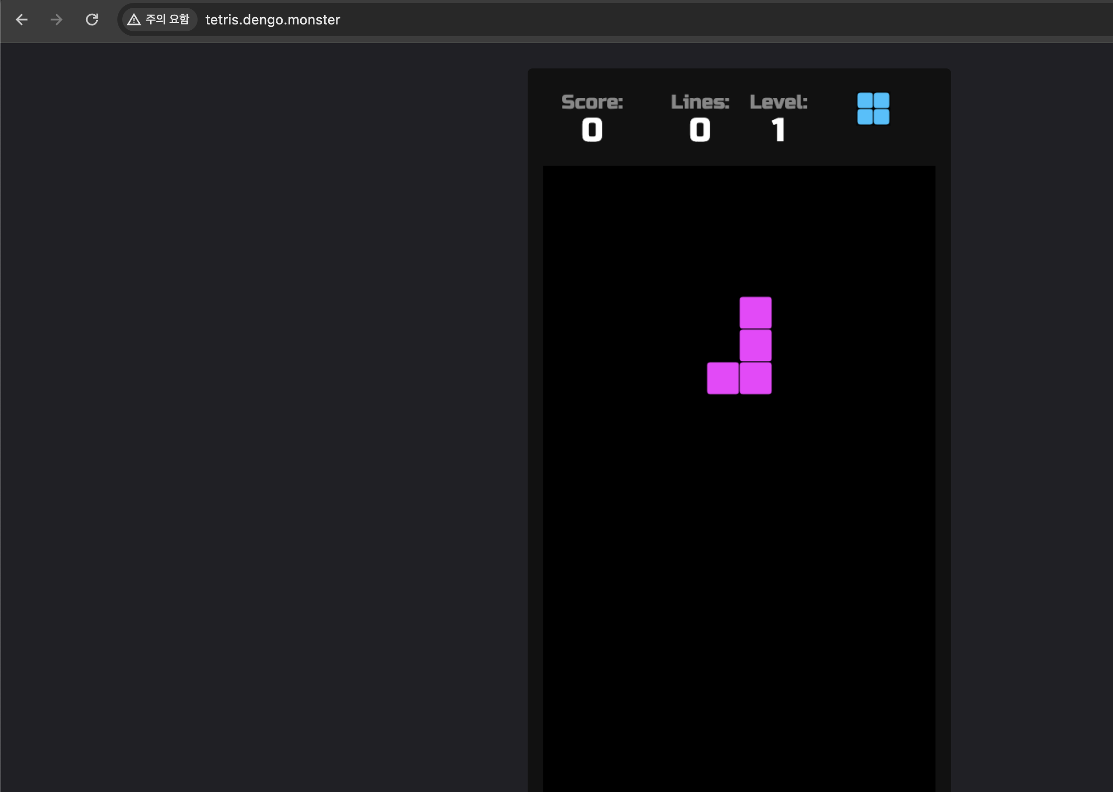Click the lines count value
This screenshot has height=792, width=1113.
(x=700, y=130)
